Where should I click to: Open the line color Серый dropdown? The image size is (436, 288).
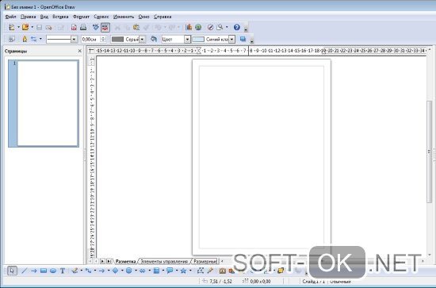142,39
